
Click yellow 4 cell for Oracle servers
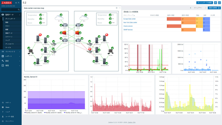pyautogui.click(x=199, y=26)
